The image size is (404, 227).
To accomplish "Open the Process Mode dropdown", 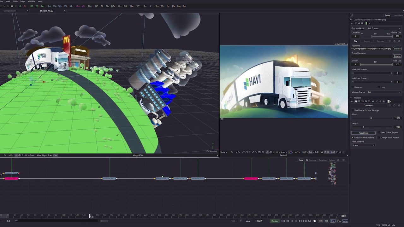I will 384,28.
